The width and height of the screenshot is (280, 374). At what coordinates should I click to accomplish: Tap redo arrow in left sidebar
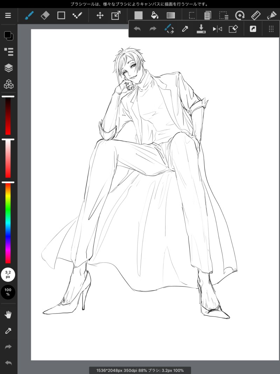[x=8, y=347]
